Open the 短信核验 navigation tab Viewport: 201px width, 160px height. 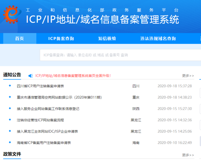pos(107,38)
